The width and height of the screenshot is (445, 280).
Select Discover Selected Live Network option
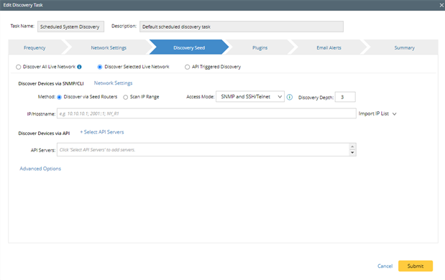click(x=100, y=67)
